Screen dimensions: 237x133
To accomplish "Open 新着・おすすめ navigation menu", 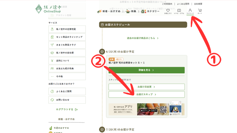I will coord(111,11).
